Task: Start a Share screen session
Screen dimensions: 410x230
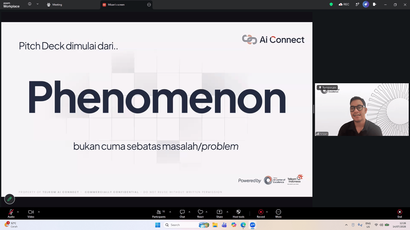Action: pyautogui.click(x=219, y=214)
